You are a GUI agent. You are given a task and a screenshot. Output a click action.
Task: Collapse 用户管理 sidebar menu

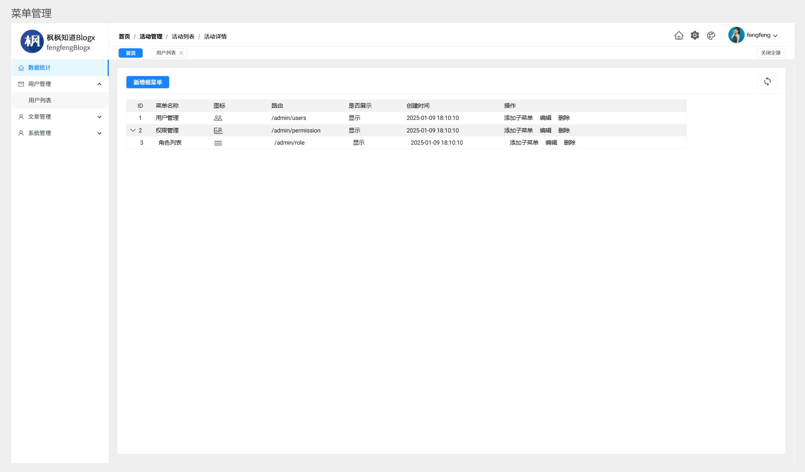pyautogui.click(x=99, y=84)
